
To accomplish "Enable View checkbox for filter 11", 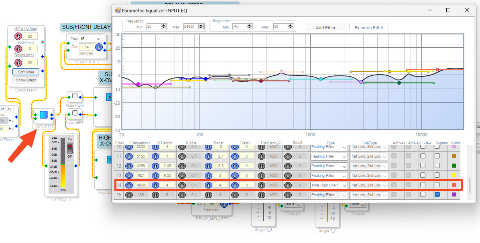I will 423,156.
